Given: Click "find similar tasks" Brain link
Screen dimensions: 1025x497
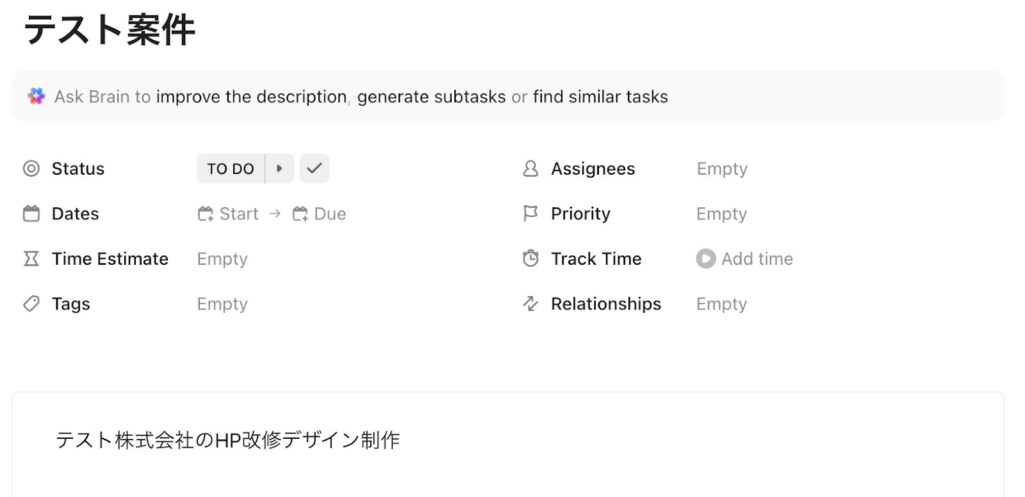Looking at the screenshot, I should pyautogui.click(x=600, y=97).
